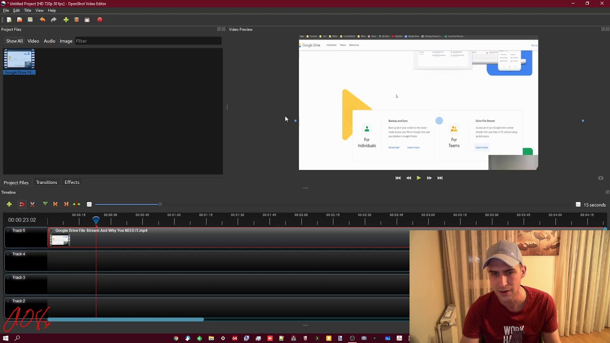
Task: Open the View menu
Action: pyautogui.click(x=40, y=10)
